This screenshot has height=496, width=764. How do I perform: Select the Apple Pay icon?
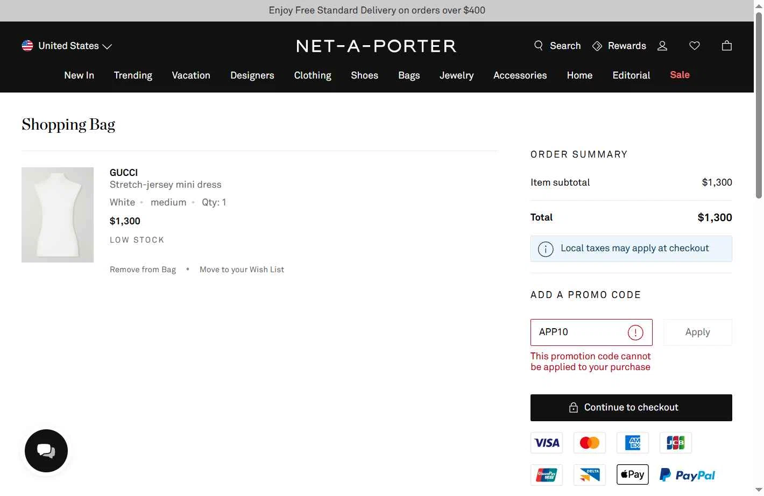tap(633, 474)
